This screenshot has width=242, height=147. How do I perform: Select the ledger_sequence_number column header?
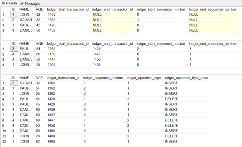tap(103, 78)
